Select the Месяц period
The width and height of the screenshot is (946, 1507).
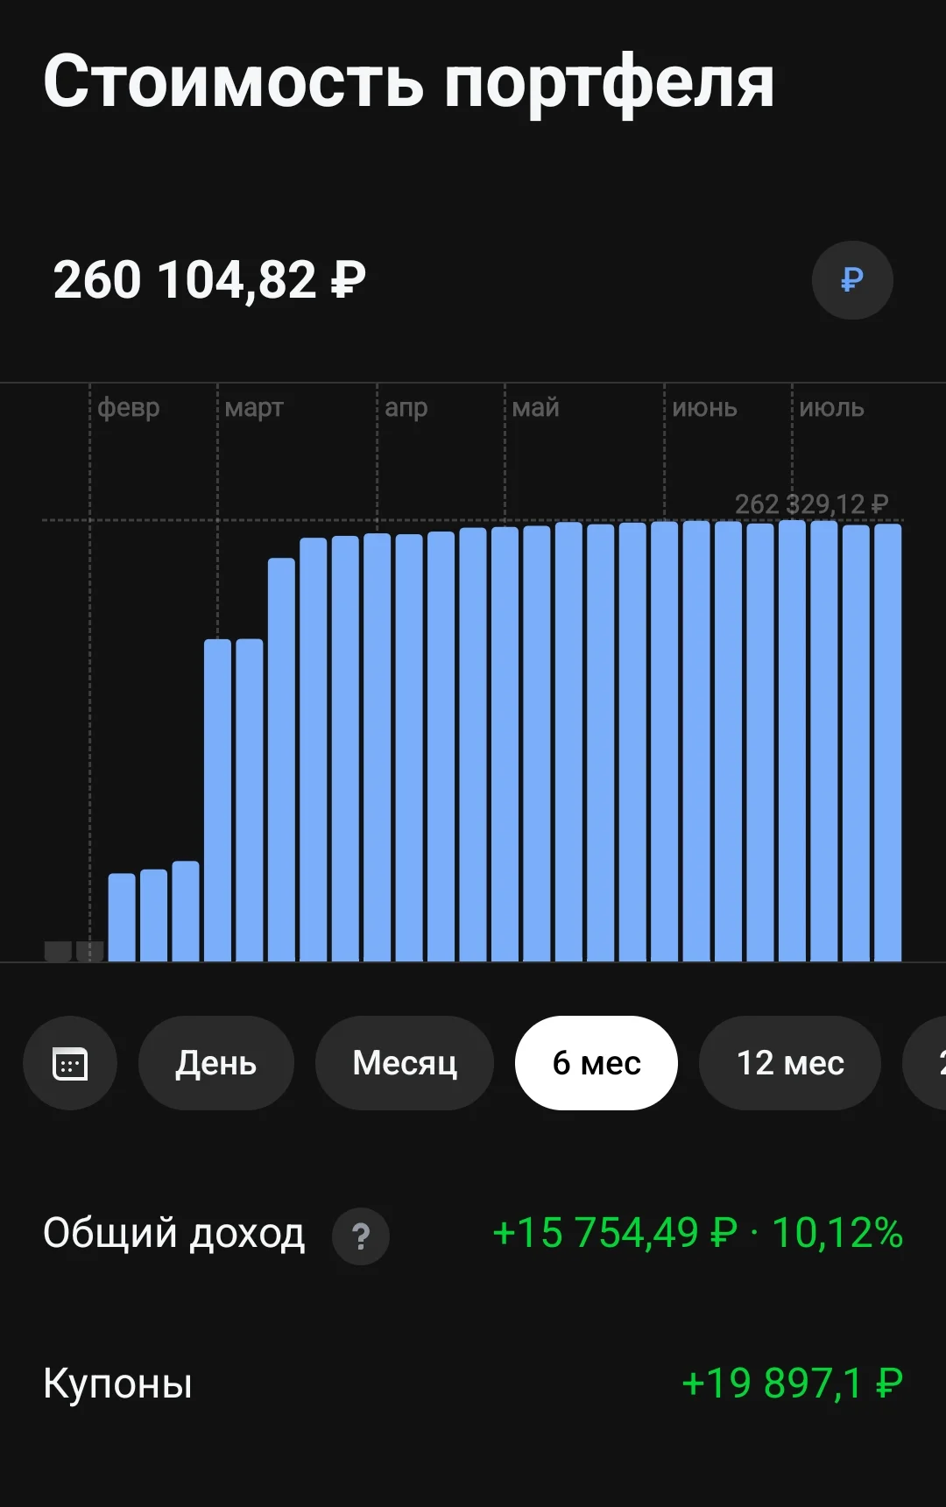tap(405, 1063)
